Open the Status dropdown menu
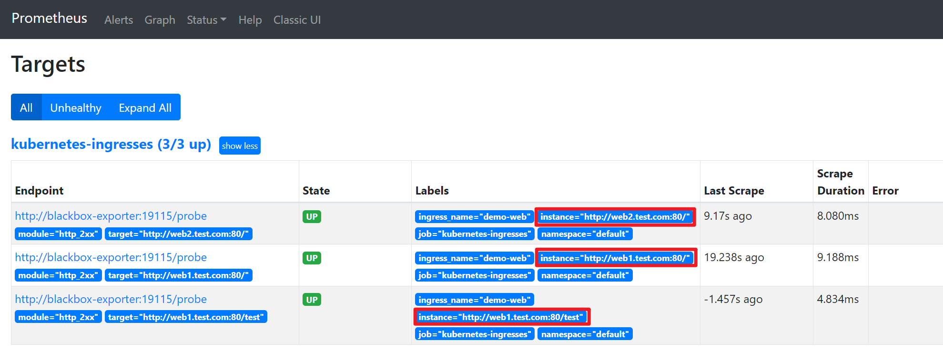Viewport: 943px width, 351px height. [206, 20]
